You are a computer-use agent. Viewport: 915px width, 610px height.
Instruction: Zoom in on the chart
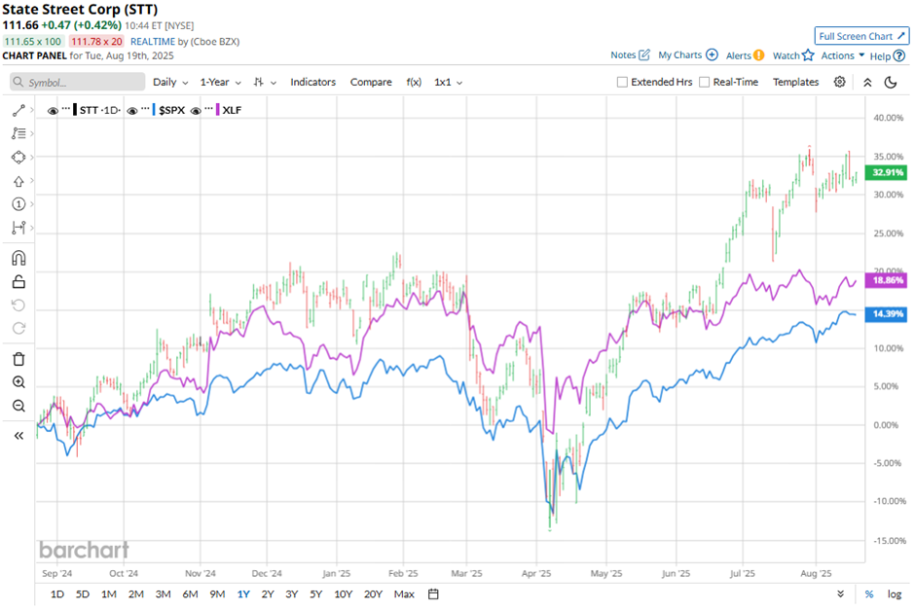[x=18, y=382]
